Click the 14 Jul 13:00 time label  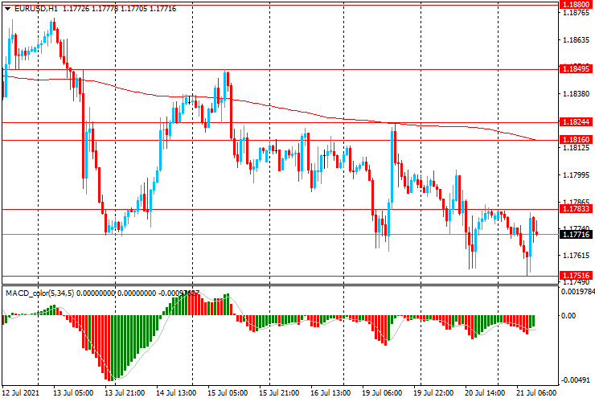176,392
